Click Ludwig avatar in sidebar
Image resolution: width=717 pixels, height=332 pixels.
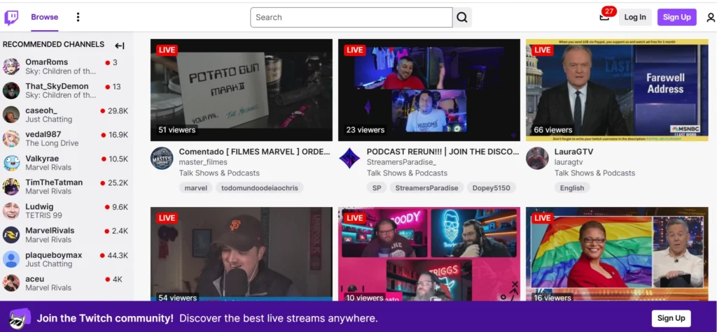pyautogui.click(x=11, y=211)
